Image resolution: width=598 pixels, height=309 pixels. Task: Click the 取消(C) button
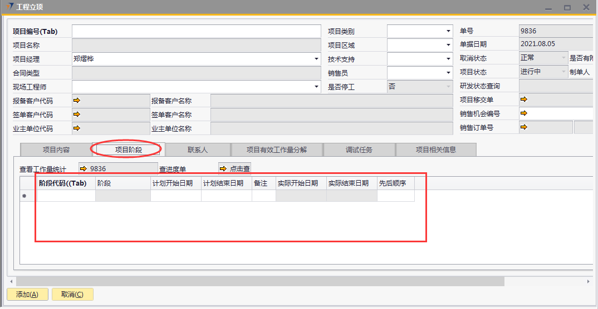[x=72, y=295]
